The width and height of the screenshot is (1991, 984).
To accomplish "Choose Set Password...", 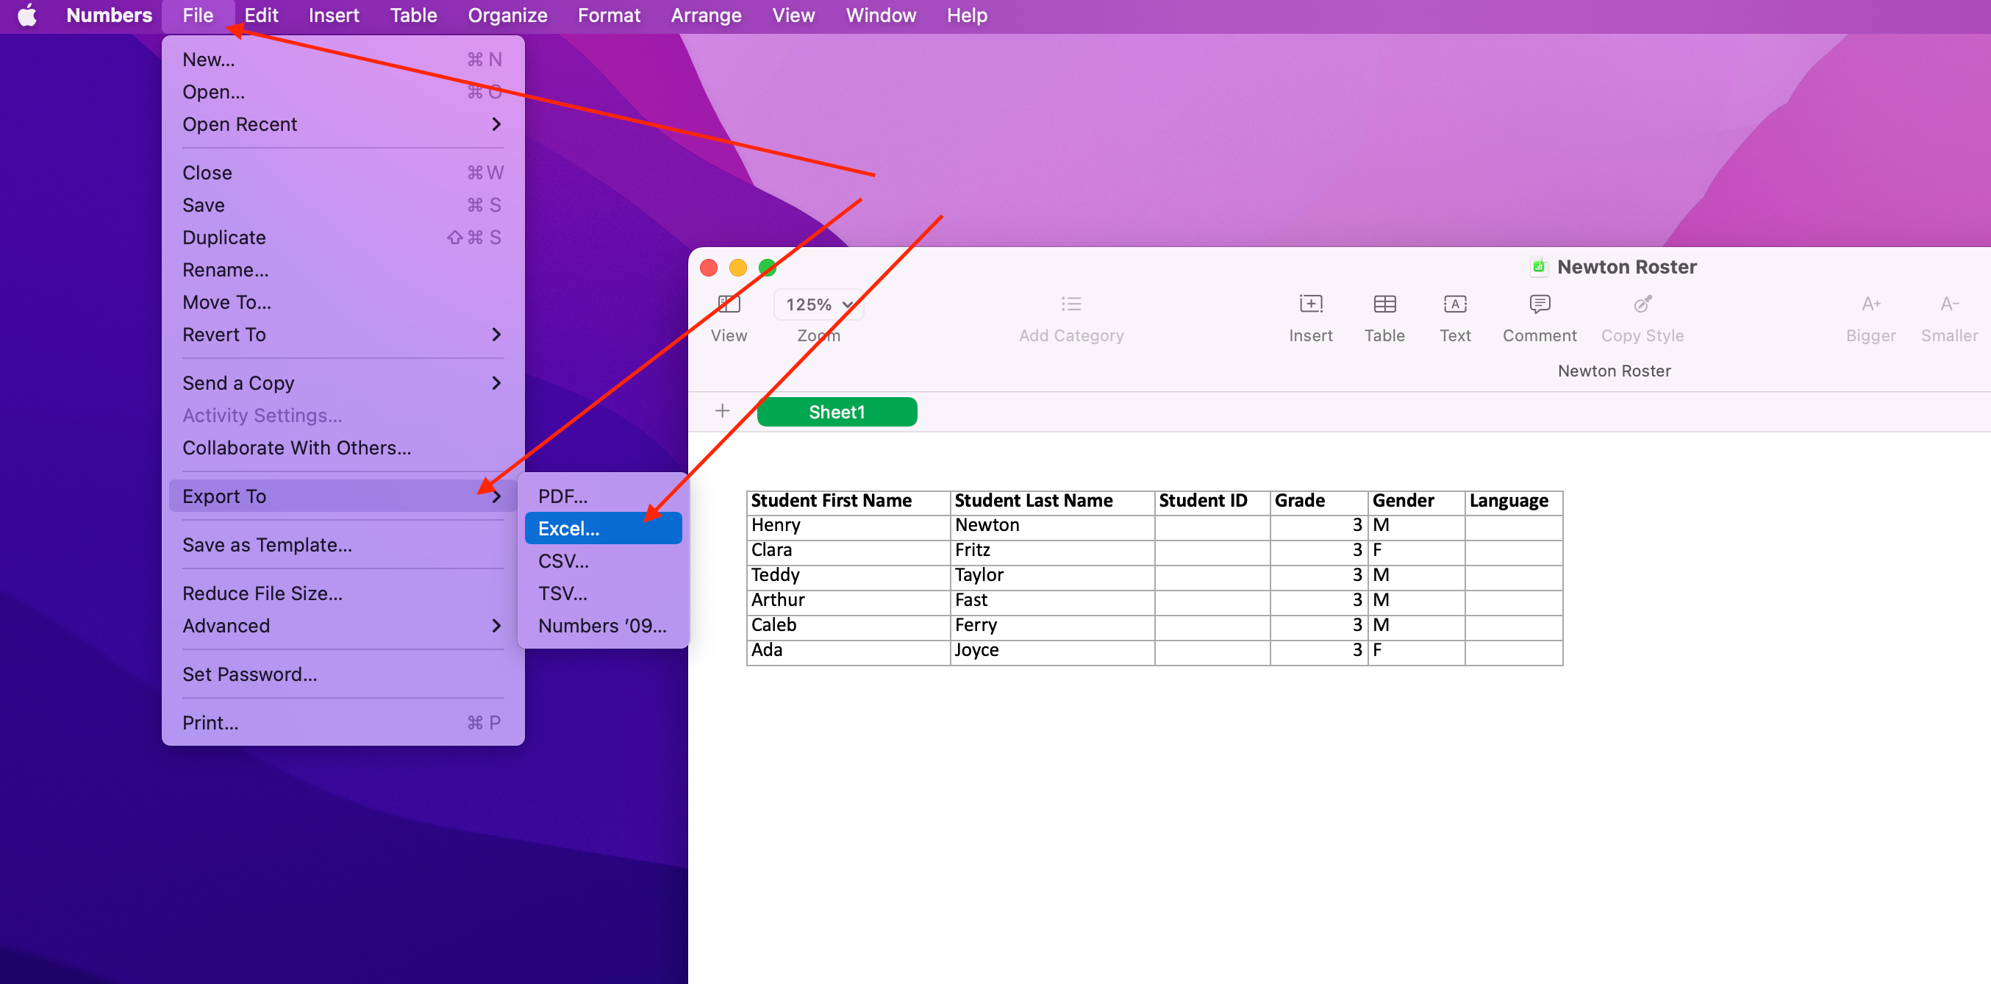I will click(343, 675).
